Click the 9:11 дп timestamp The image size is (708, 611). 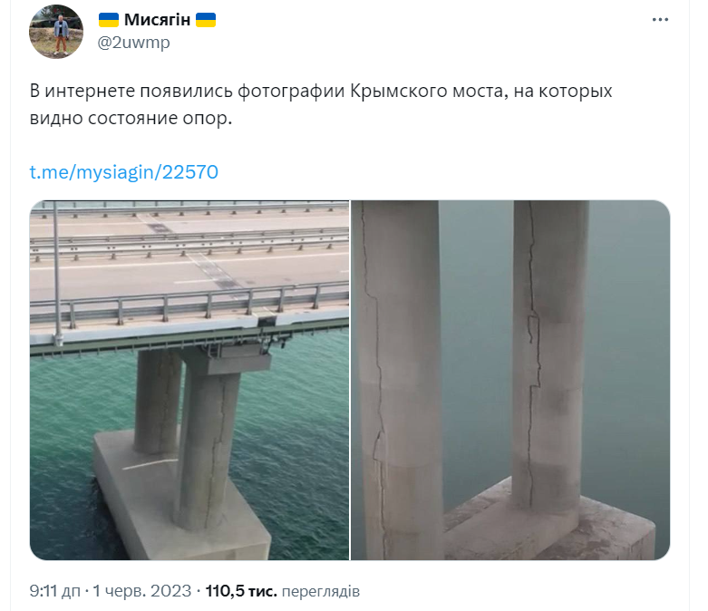point(54,591)
